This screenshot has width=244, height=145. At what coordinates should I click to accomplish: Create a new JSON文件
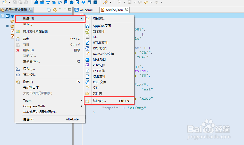point(110,48)
